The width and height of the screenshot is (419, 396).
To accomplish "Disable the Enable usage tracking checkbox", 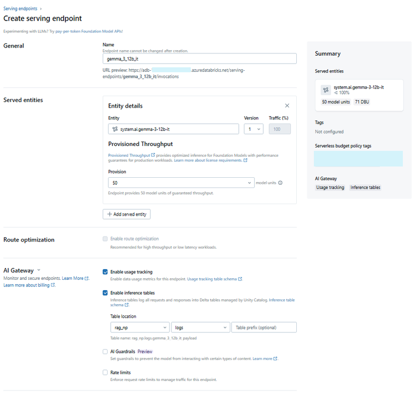I will [105, 272].
